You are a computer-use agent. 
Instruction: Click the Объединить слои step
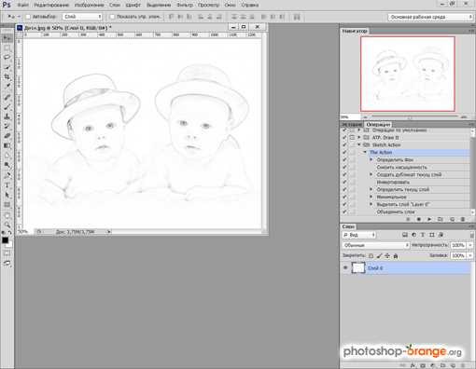396,212
